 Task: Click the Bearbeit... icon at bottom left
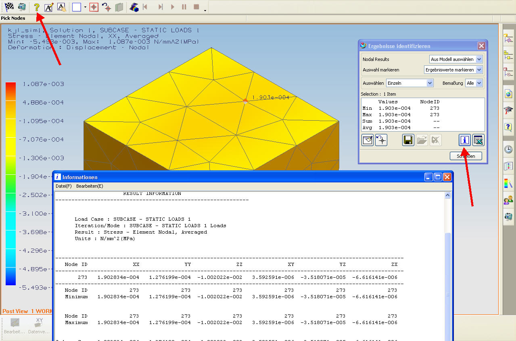tap(15, 326)
